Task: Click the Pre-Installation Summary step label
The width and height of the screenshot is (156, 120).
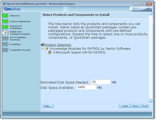Action: (x=18, y=39)
